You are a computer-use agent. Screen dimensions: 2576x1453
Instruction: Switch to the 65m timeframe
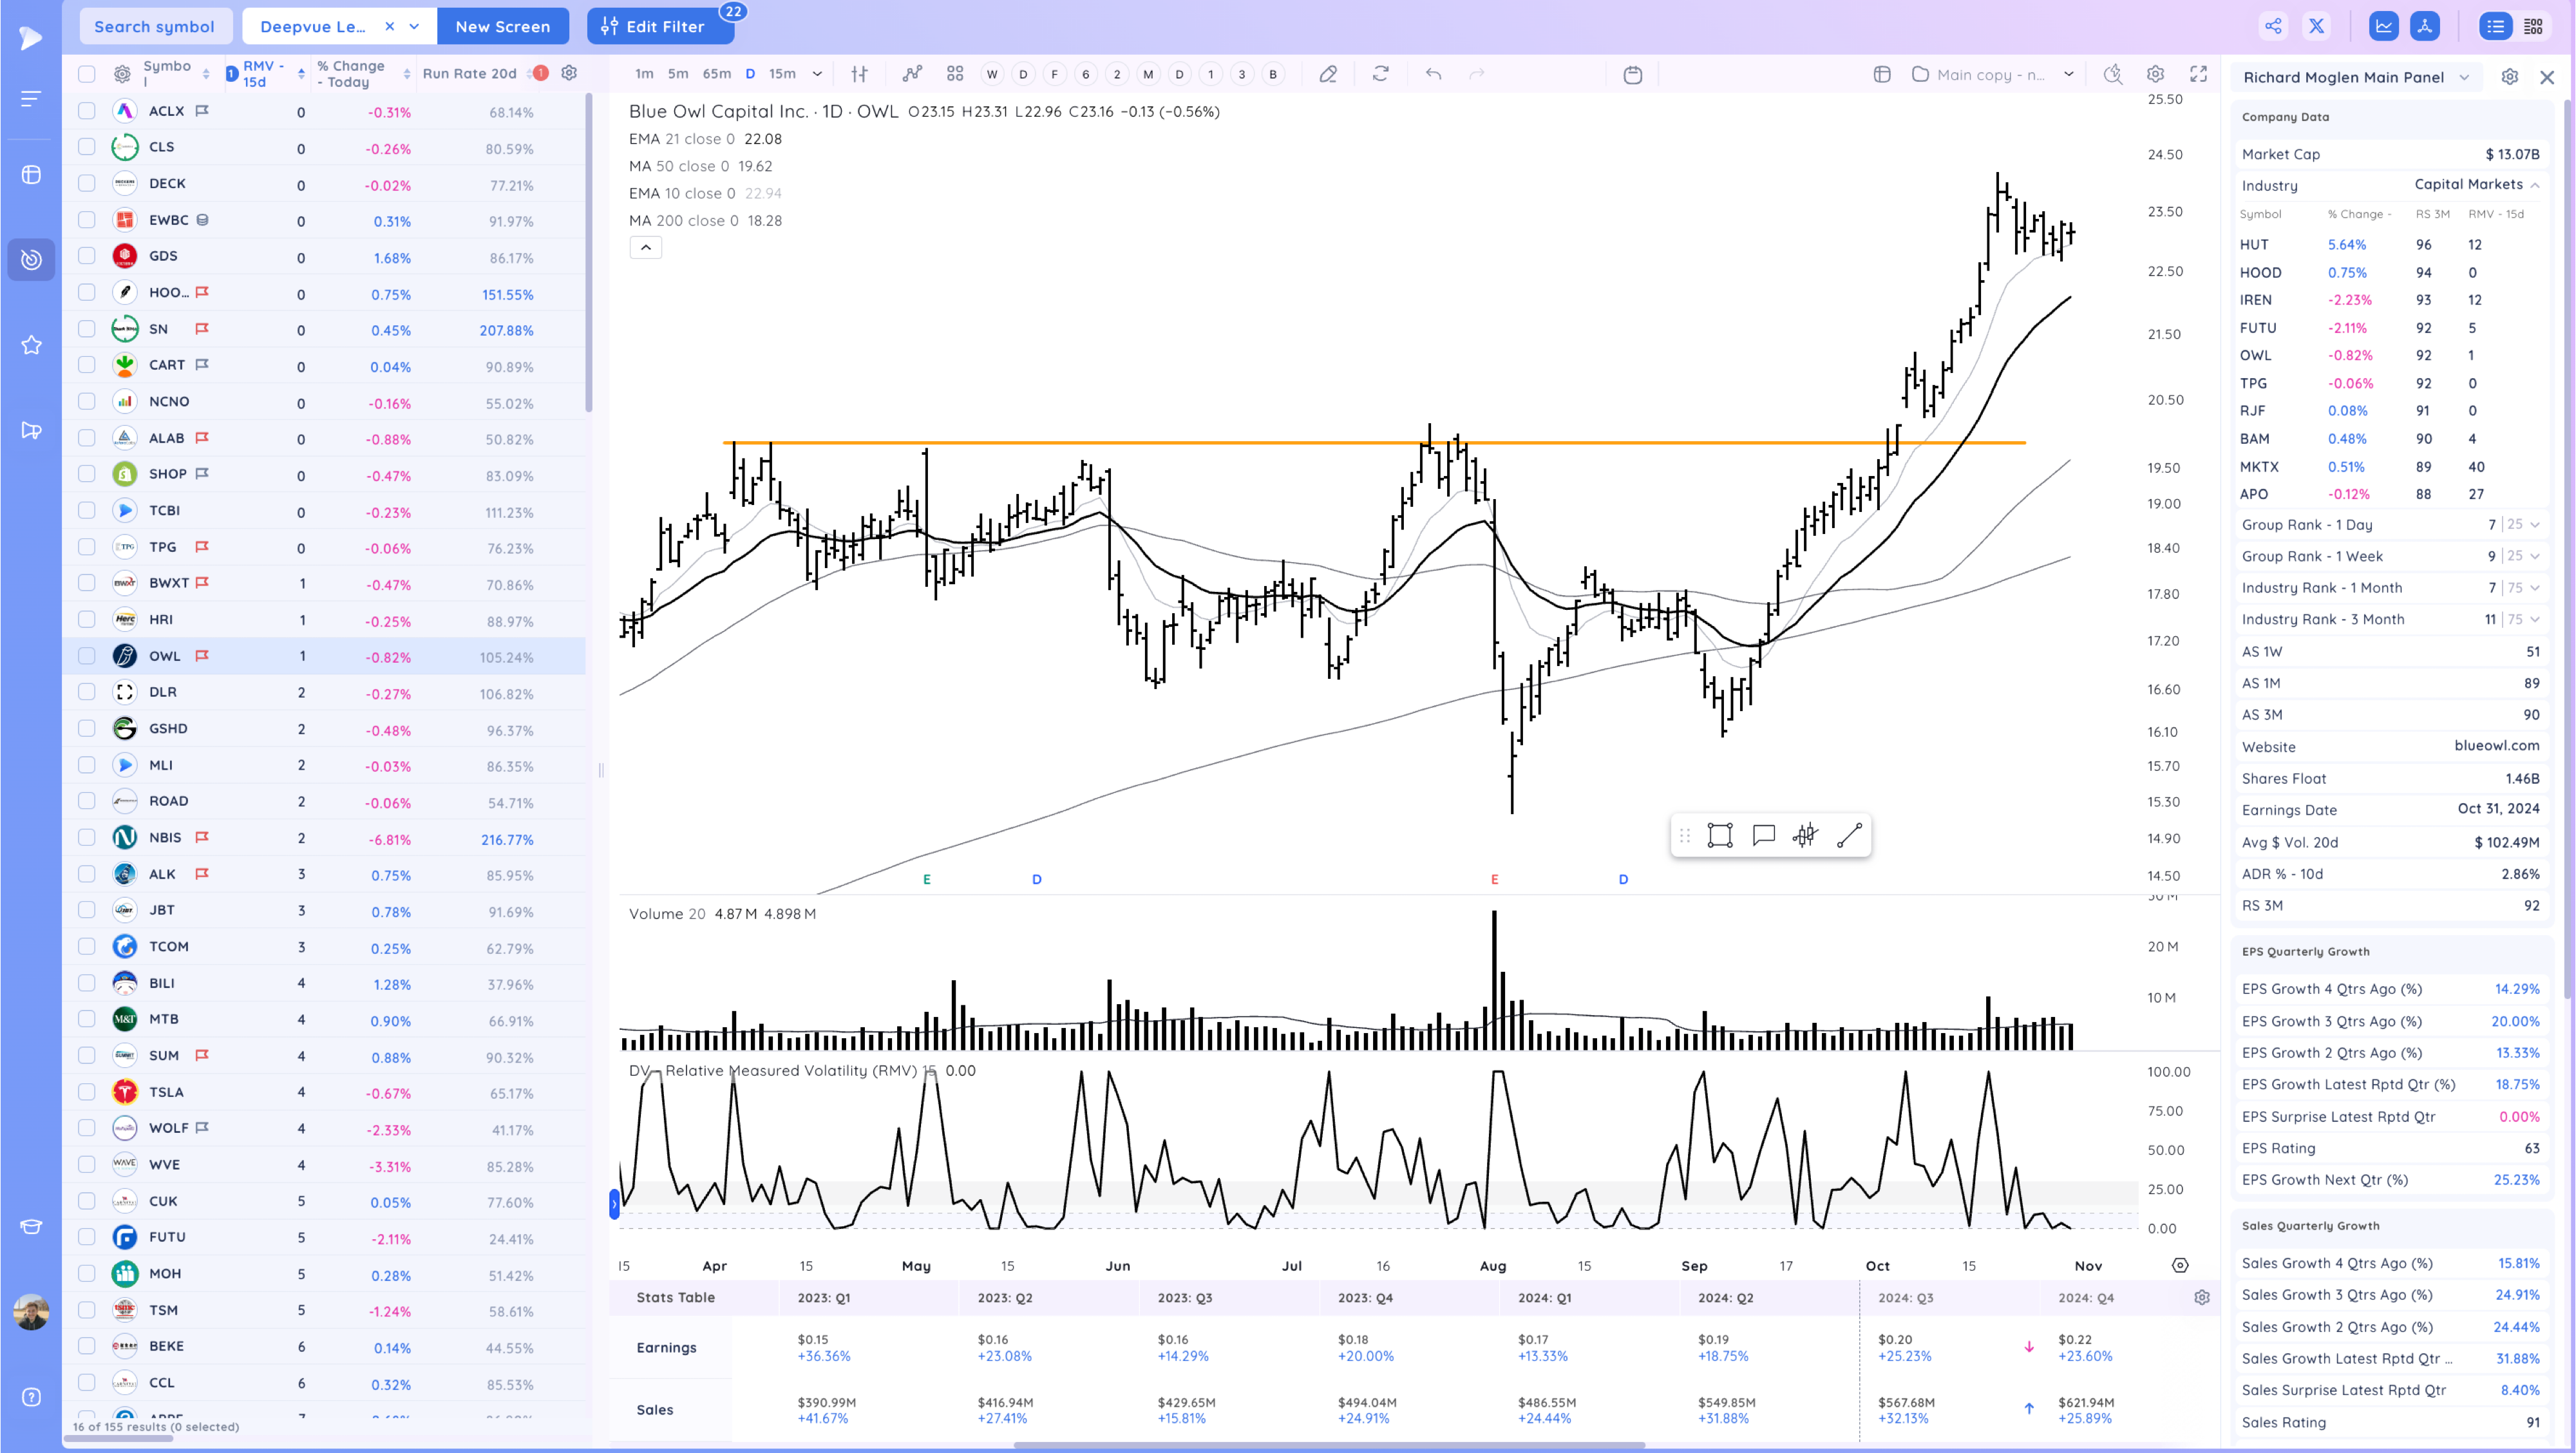(716, 74)
